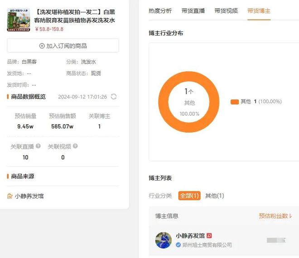Click the help icon next to 关联直播
This screenshot has width=299, height=258.
pyautogui.click(x=38, y=146)
